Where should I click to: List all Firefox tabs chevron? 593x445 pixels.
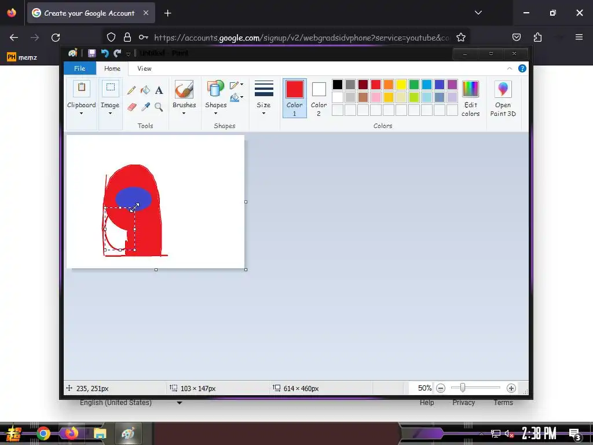[x=478, y=13]
